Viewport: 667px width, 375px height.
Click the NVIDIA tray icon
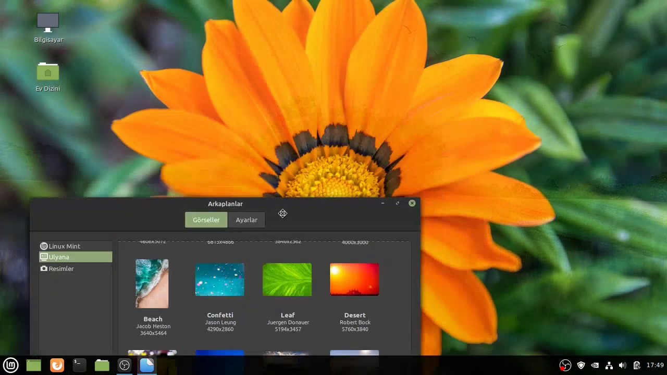click(595, 365)
